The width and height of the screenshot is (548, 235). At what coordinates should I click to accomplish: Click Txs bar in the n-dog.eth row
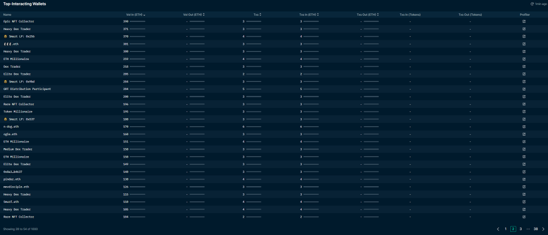253,127
